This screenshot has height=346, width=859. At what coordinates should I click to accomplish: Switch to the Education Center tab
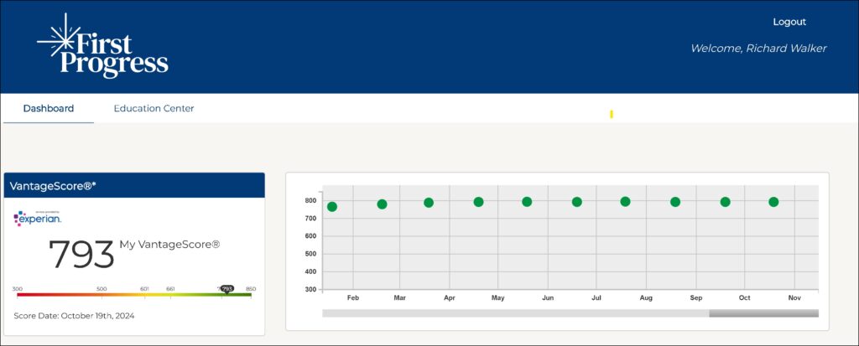154,108
